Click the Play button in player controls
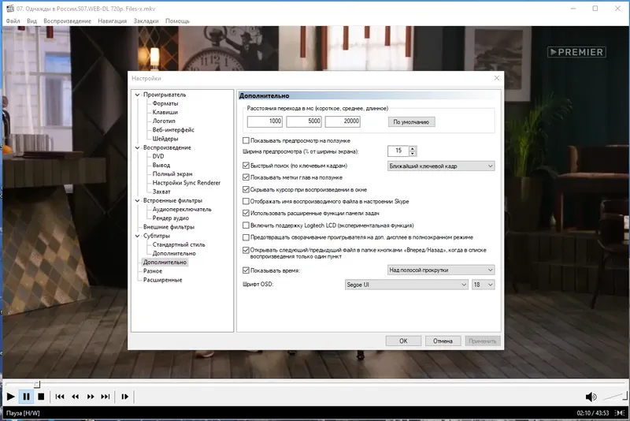630x421 pixels. [11, 397]
